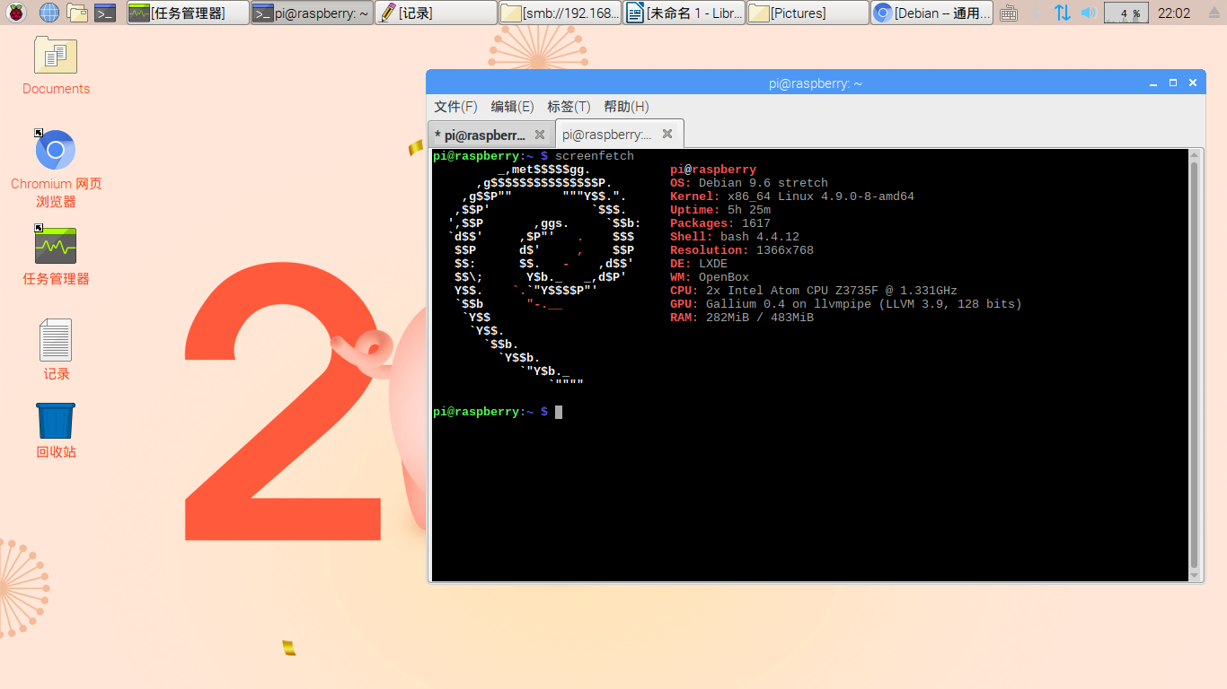Image resolution: width=1227 pixels, height=689 pixels.
Task: Open the Raspberry Pi main menu
Action: click(17, 13)
